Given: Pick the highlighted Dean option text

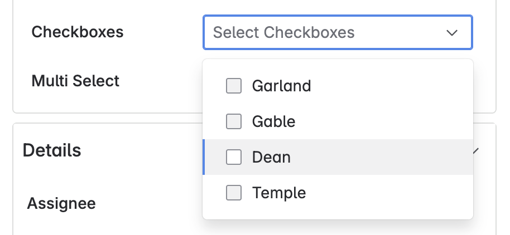Looking at the screenshot, I should 271,158.
